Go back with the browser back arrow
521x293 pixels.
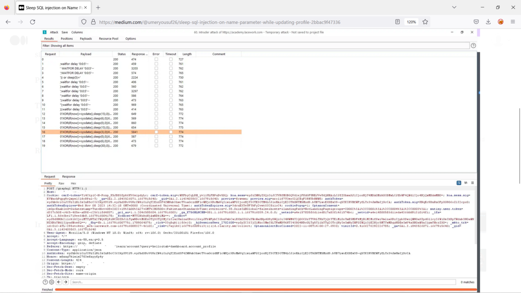coord(8,22)
